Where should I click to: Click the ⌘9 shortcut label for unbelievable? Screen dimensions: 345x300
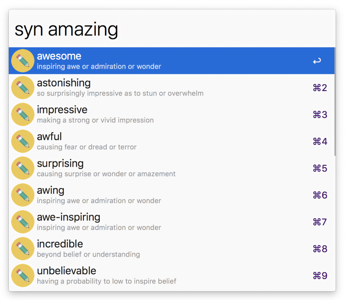(320, 276)
